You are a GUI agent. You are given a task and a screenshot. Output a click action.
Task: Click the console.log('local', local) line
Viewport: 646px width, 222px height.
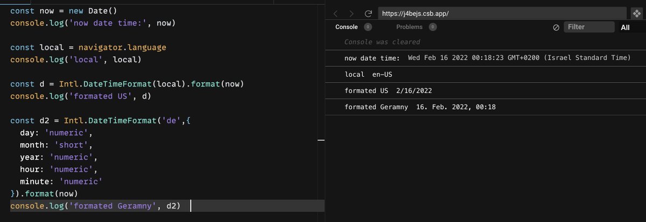pyautogui.click(x=76, y=59)
